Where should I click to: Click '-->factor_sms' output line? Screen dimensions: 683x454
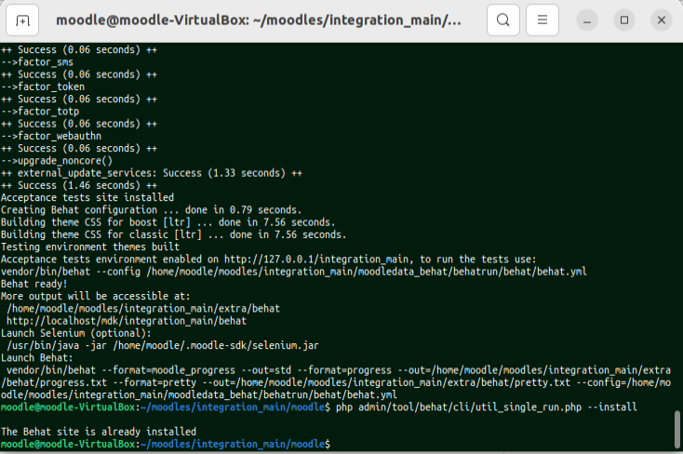37,62
